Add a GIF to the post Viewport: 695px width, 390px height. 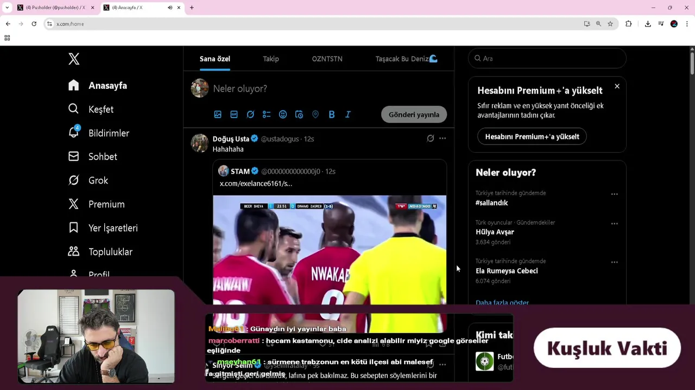coord(234,114)
